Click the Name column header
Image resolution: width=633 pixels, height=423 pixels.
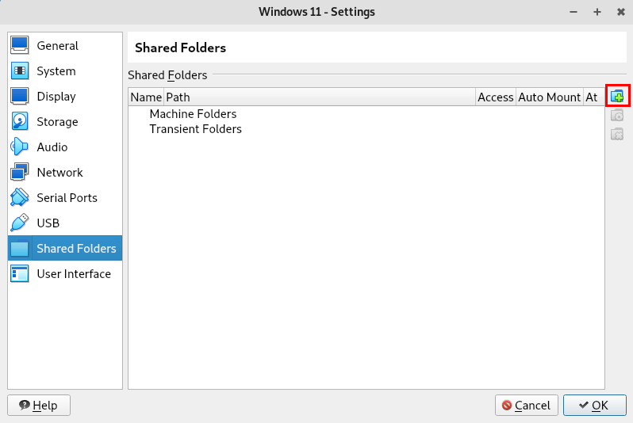click(146, 97)
